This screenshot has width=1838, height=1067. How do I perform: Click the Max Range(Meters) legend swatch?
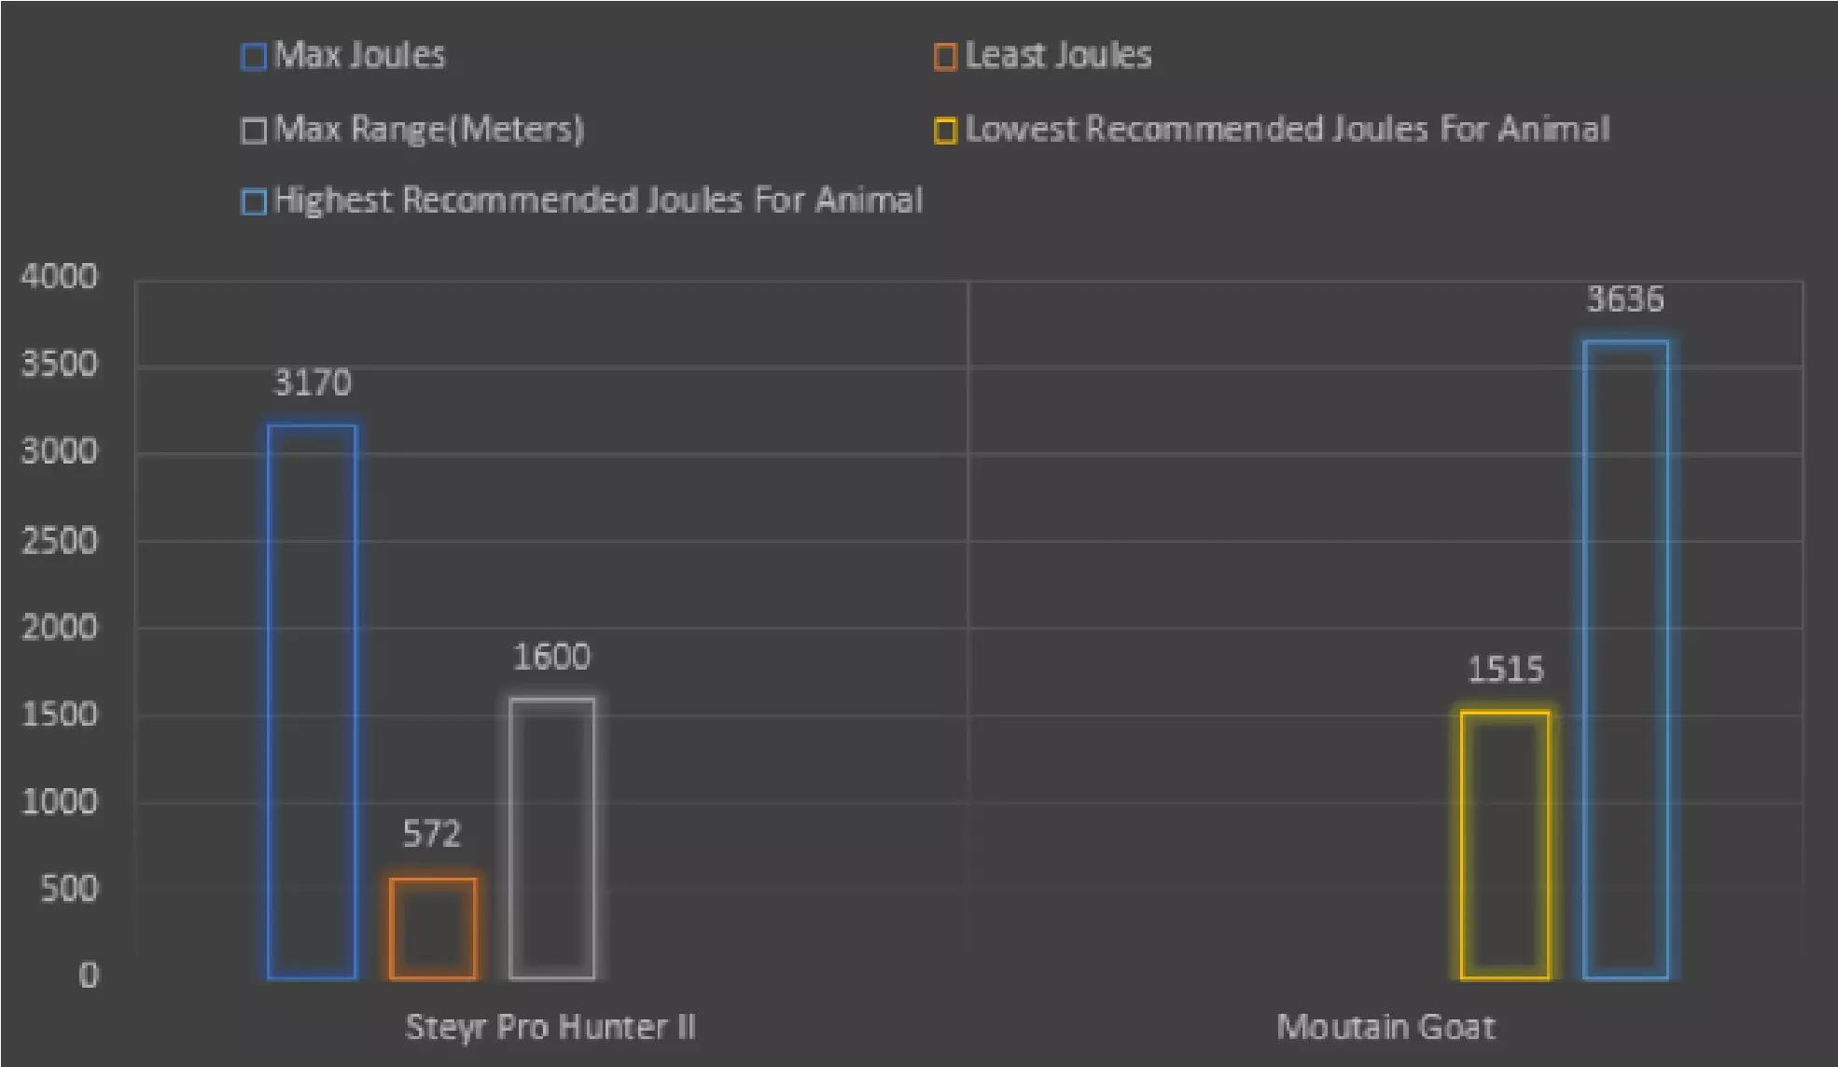click(254, 131)
